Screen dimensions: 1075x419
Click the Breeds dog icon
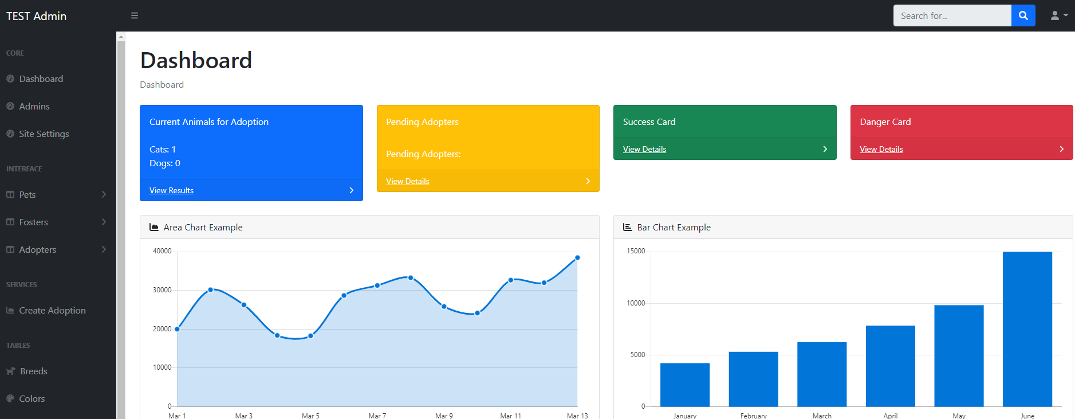pyautogui.click(x=10, y=371)
